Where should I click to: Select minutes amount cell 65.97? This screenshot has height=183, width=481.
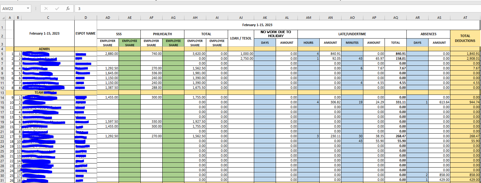point(374,58)
